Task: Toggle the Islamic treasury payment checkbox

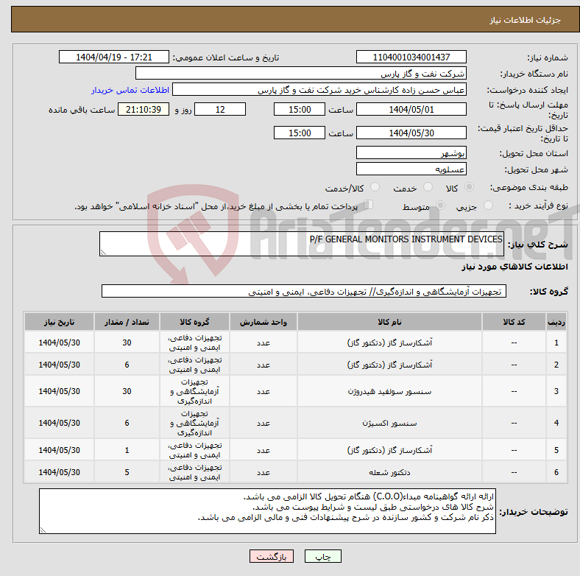Action: [x=368, y=205]
